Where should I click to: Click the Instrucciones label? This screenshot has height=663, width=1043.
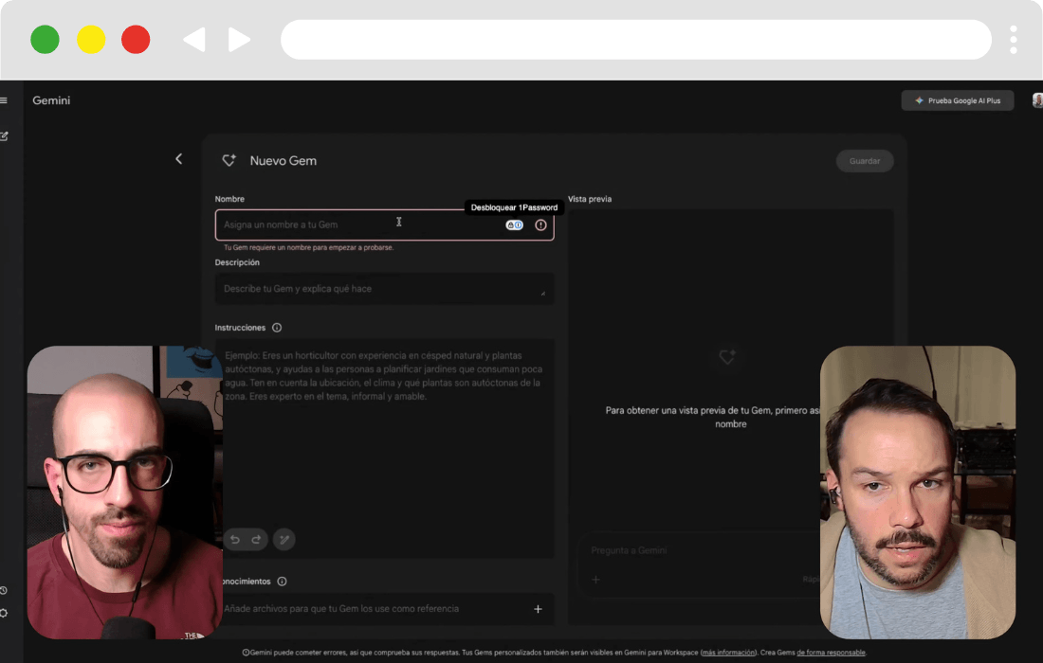coord(240,328)
